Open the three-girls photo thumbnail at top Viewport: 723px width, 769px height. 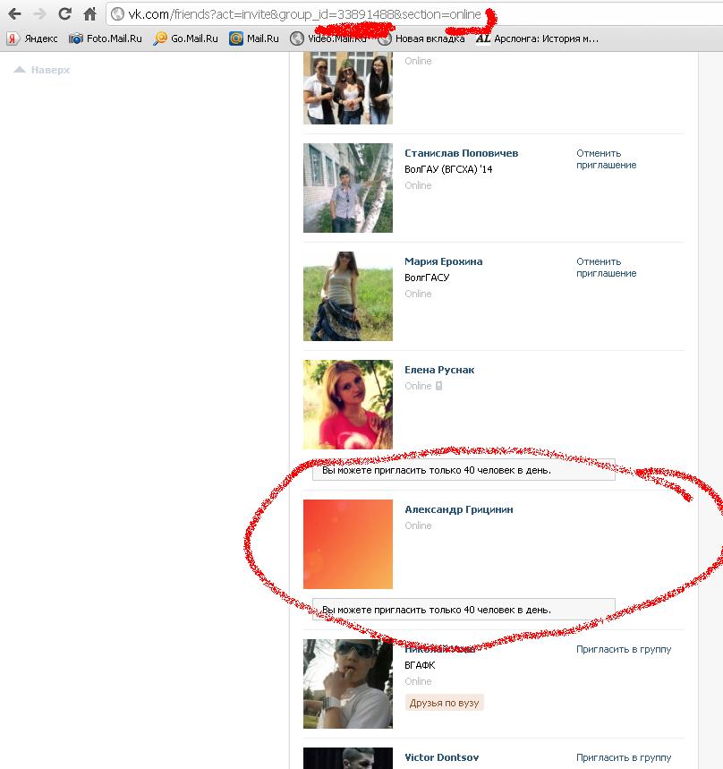pyautogui.click(x=348, y=88)
